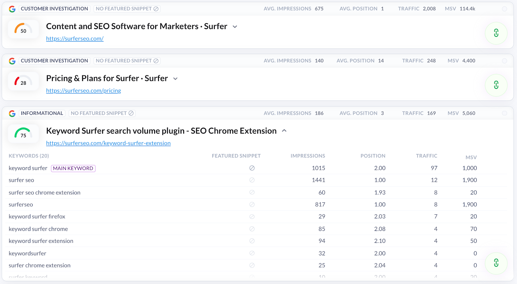This screenshot has width=517, height=284.
Task: Click the Avg. Impressions 186 value
Action: point(319,113)
